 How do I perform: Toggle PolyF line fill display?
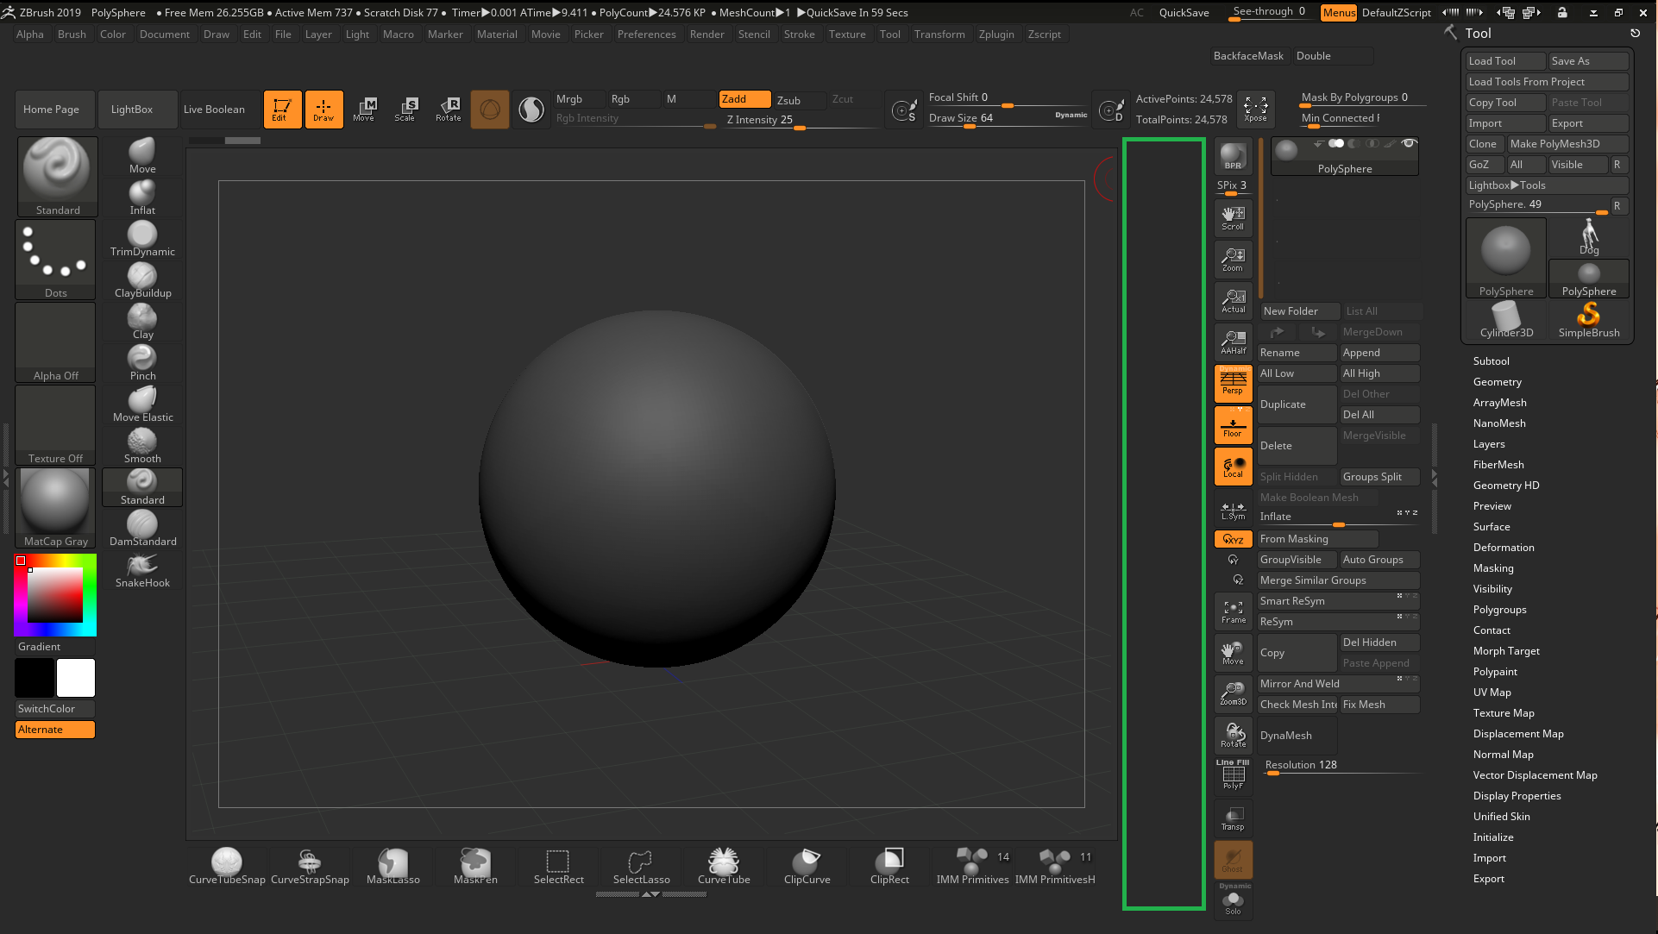tap(1233, 776)
